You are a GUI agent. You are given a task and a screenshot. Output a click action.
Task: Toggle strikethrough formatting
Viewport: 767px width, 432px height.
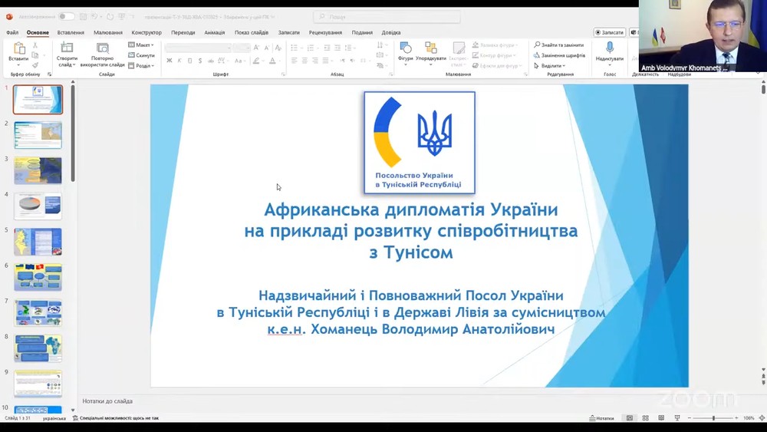pos(210,61)
